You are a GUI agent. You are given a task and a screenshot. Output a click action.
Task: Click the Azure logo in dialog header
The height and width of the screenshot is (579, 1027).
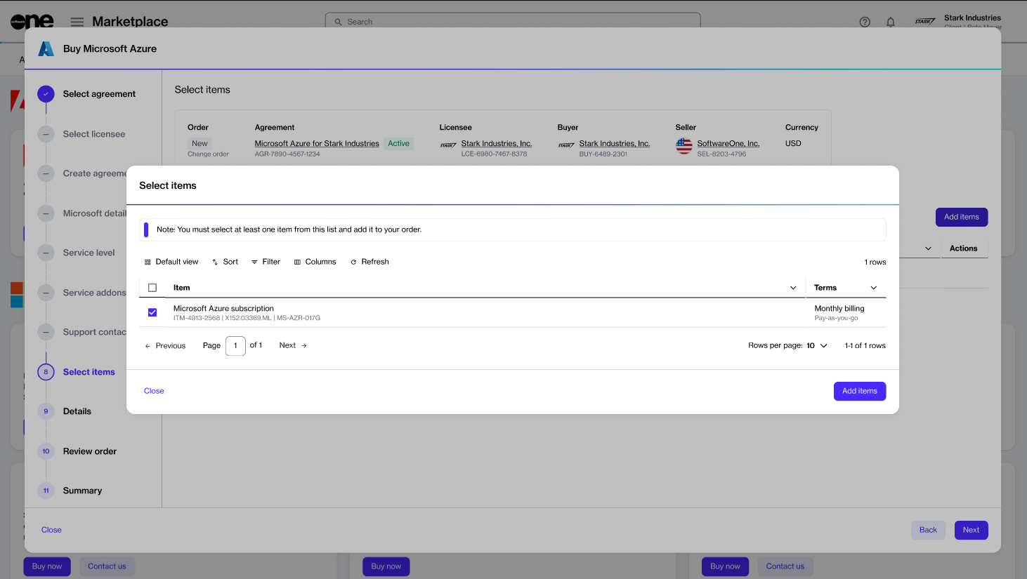(46, 48)
